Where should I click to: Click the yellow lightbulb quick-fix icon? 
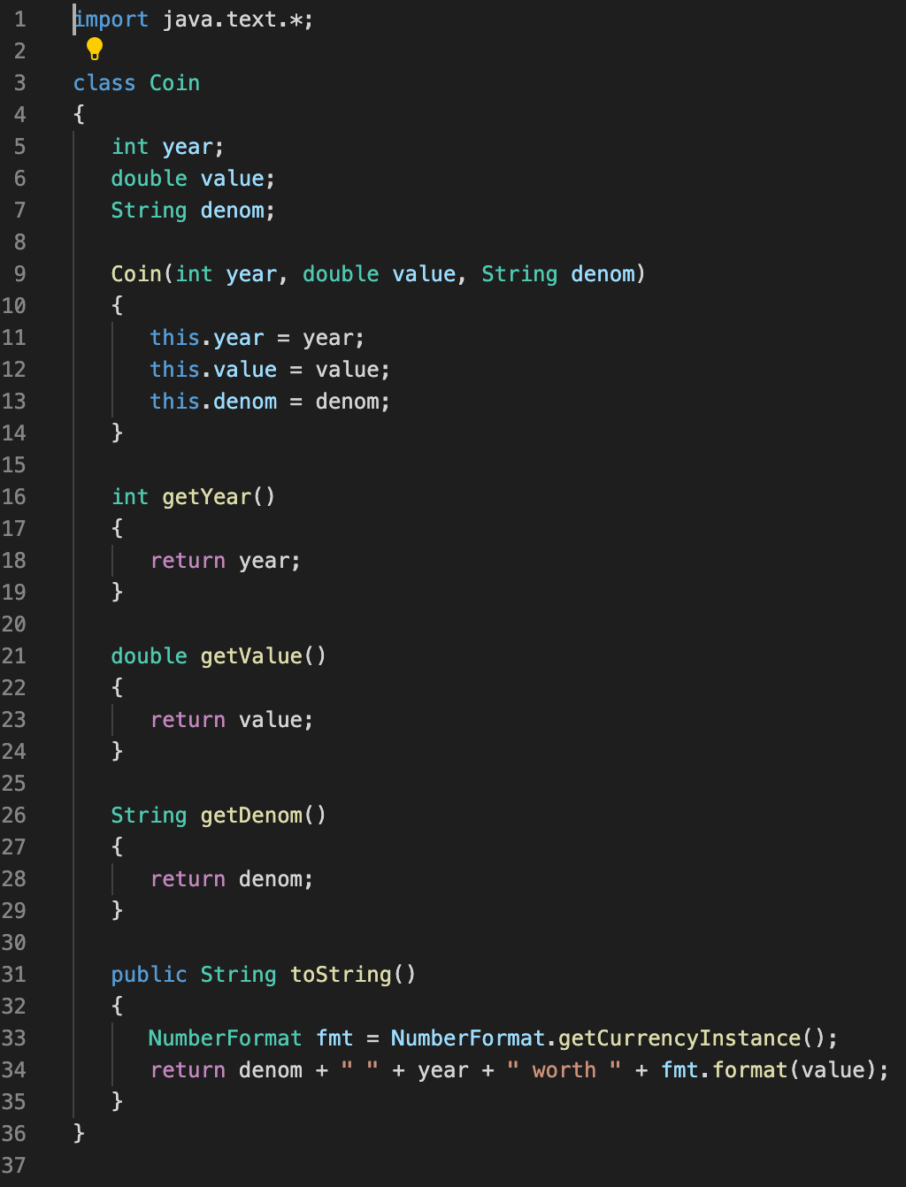94,49
